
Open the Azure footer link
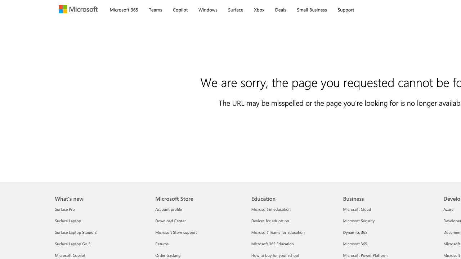(x=448, y=209)
